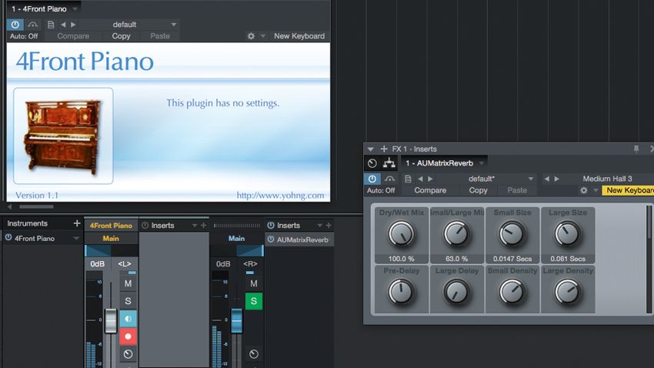Open 1 - AUMatrixReverb tab dropdown
Screen dimensions: 654x368
482,163
